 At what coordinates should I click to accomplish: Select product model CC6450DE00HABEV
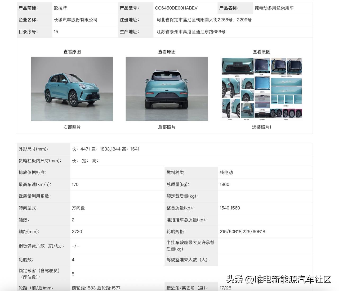pos(176,8)
